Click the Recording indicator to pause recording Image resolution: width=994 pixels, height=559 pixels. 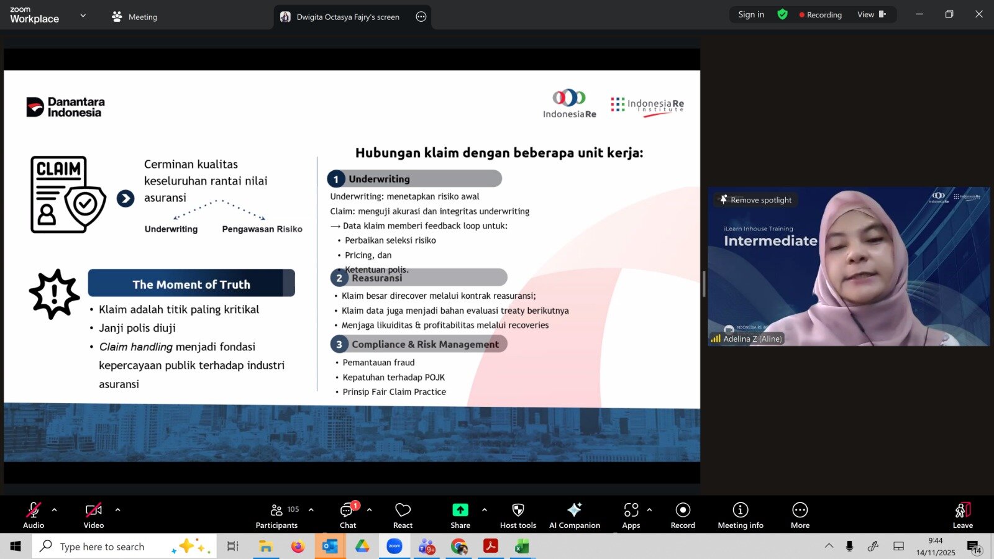820,14
